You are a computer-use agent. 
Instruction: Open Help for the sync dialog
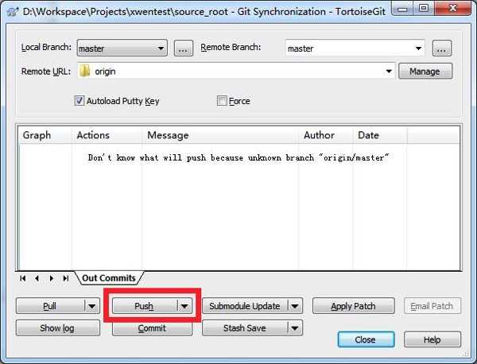(432, 339)
